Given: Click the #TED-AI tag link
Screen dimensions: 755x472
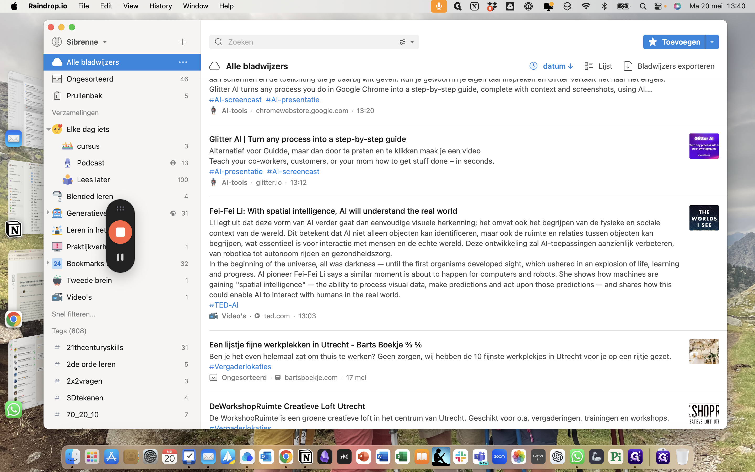Looking at the screenshot, I should point(224,305).
